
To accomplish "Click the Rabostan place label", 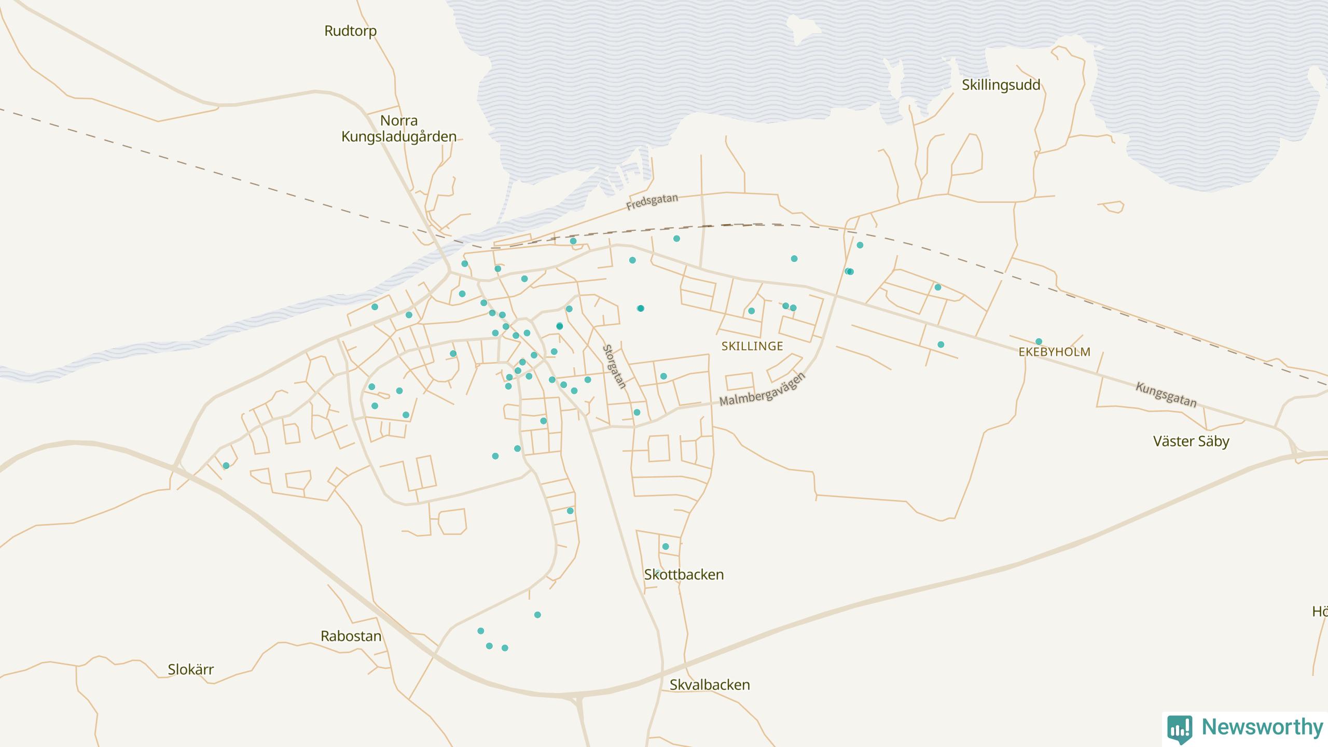I will pos(351,636).
